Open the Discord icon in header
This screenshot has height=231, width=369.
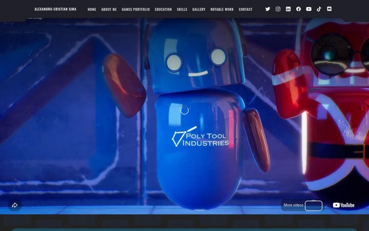click(x=329, y=9)
